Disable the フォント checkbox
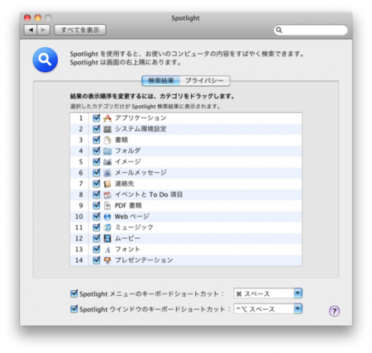Viewport: 372px width, 353px height. tap(96, 249)
